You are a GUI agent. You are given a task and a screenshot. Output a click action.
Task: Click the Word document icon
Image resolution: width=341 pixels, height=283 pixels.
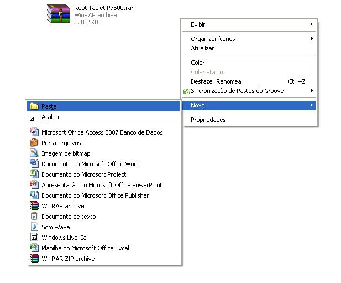(x=34, y=163)
